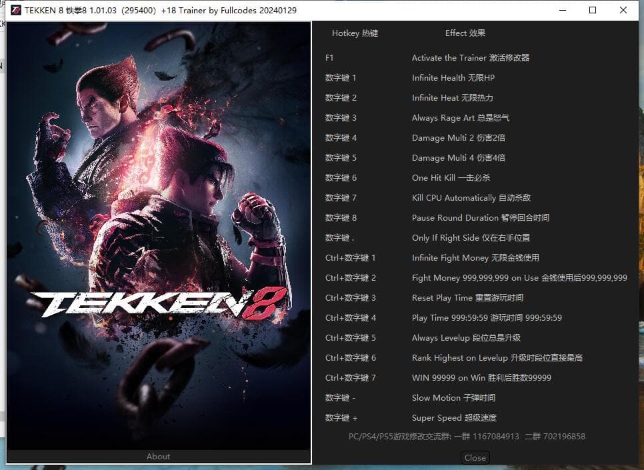The width and height of the screenshot is (644, 470).
Task: Click hotkey label 'Ctrl+数字键 3'
Action: coord(351,298)
